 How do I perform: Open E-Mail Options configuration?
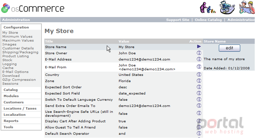click(x=15, y=72)
